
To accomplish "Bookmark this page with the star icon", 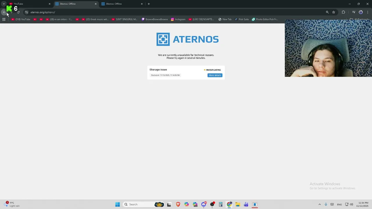I will click(x=334, y=12).
